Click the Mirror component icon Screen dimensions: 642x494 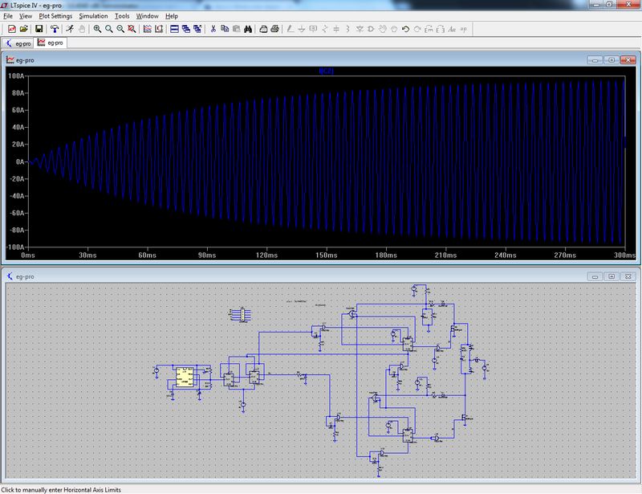point(440,29)
